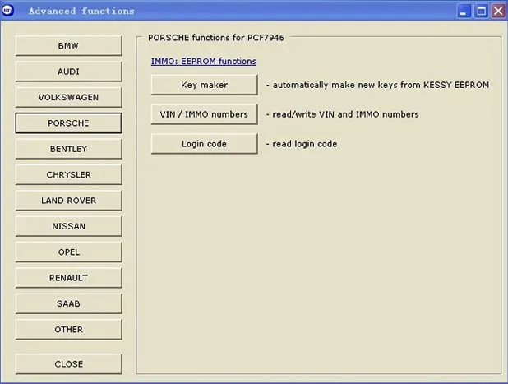This screenshot has height=384, width=508.
Task: Click the 'read/write VIN and IMMO numbers' description
Action: pyautogui.click(x=346, y=114)
